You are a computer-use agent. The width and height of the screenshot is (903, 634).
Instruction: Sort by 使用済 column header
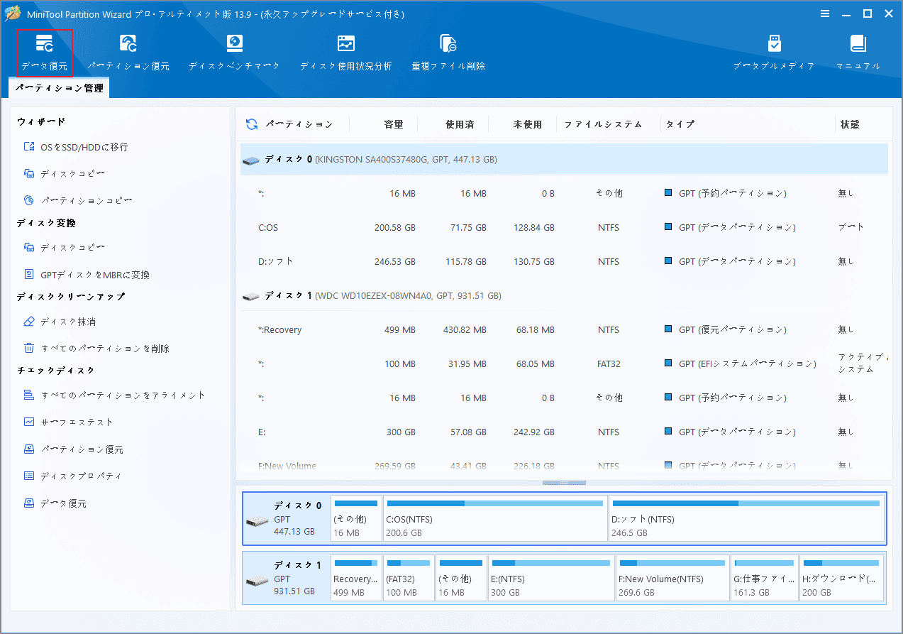click(460, 124)
